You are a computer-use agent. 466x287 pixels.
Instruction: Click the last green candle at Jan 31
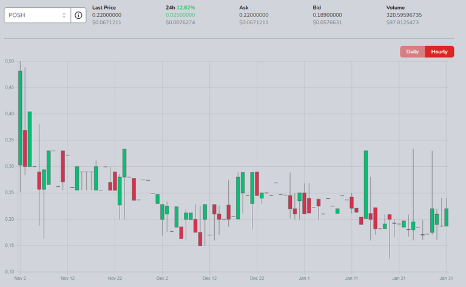447,217
